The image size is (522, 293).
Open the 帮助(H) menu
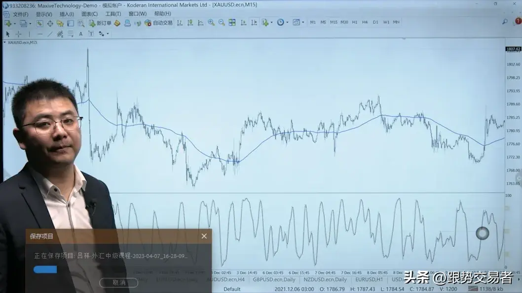tap(162, 14)
